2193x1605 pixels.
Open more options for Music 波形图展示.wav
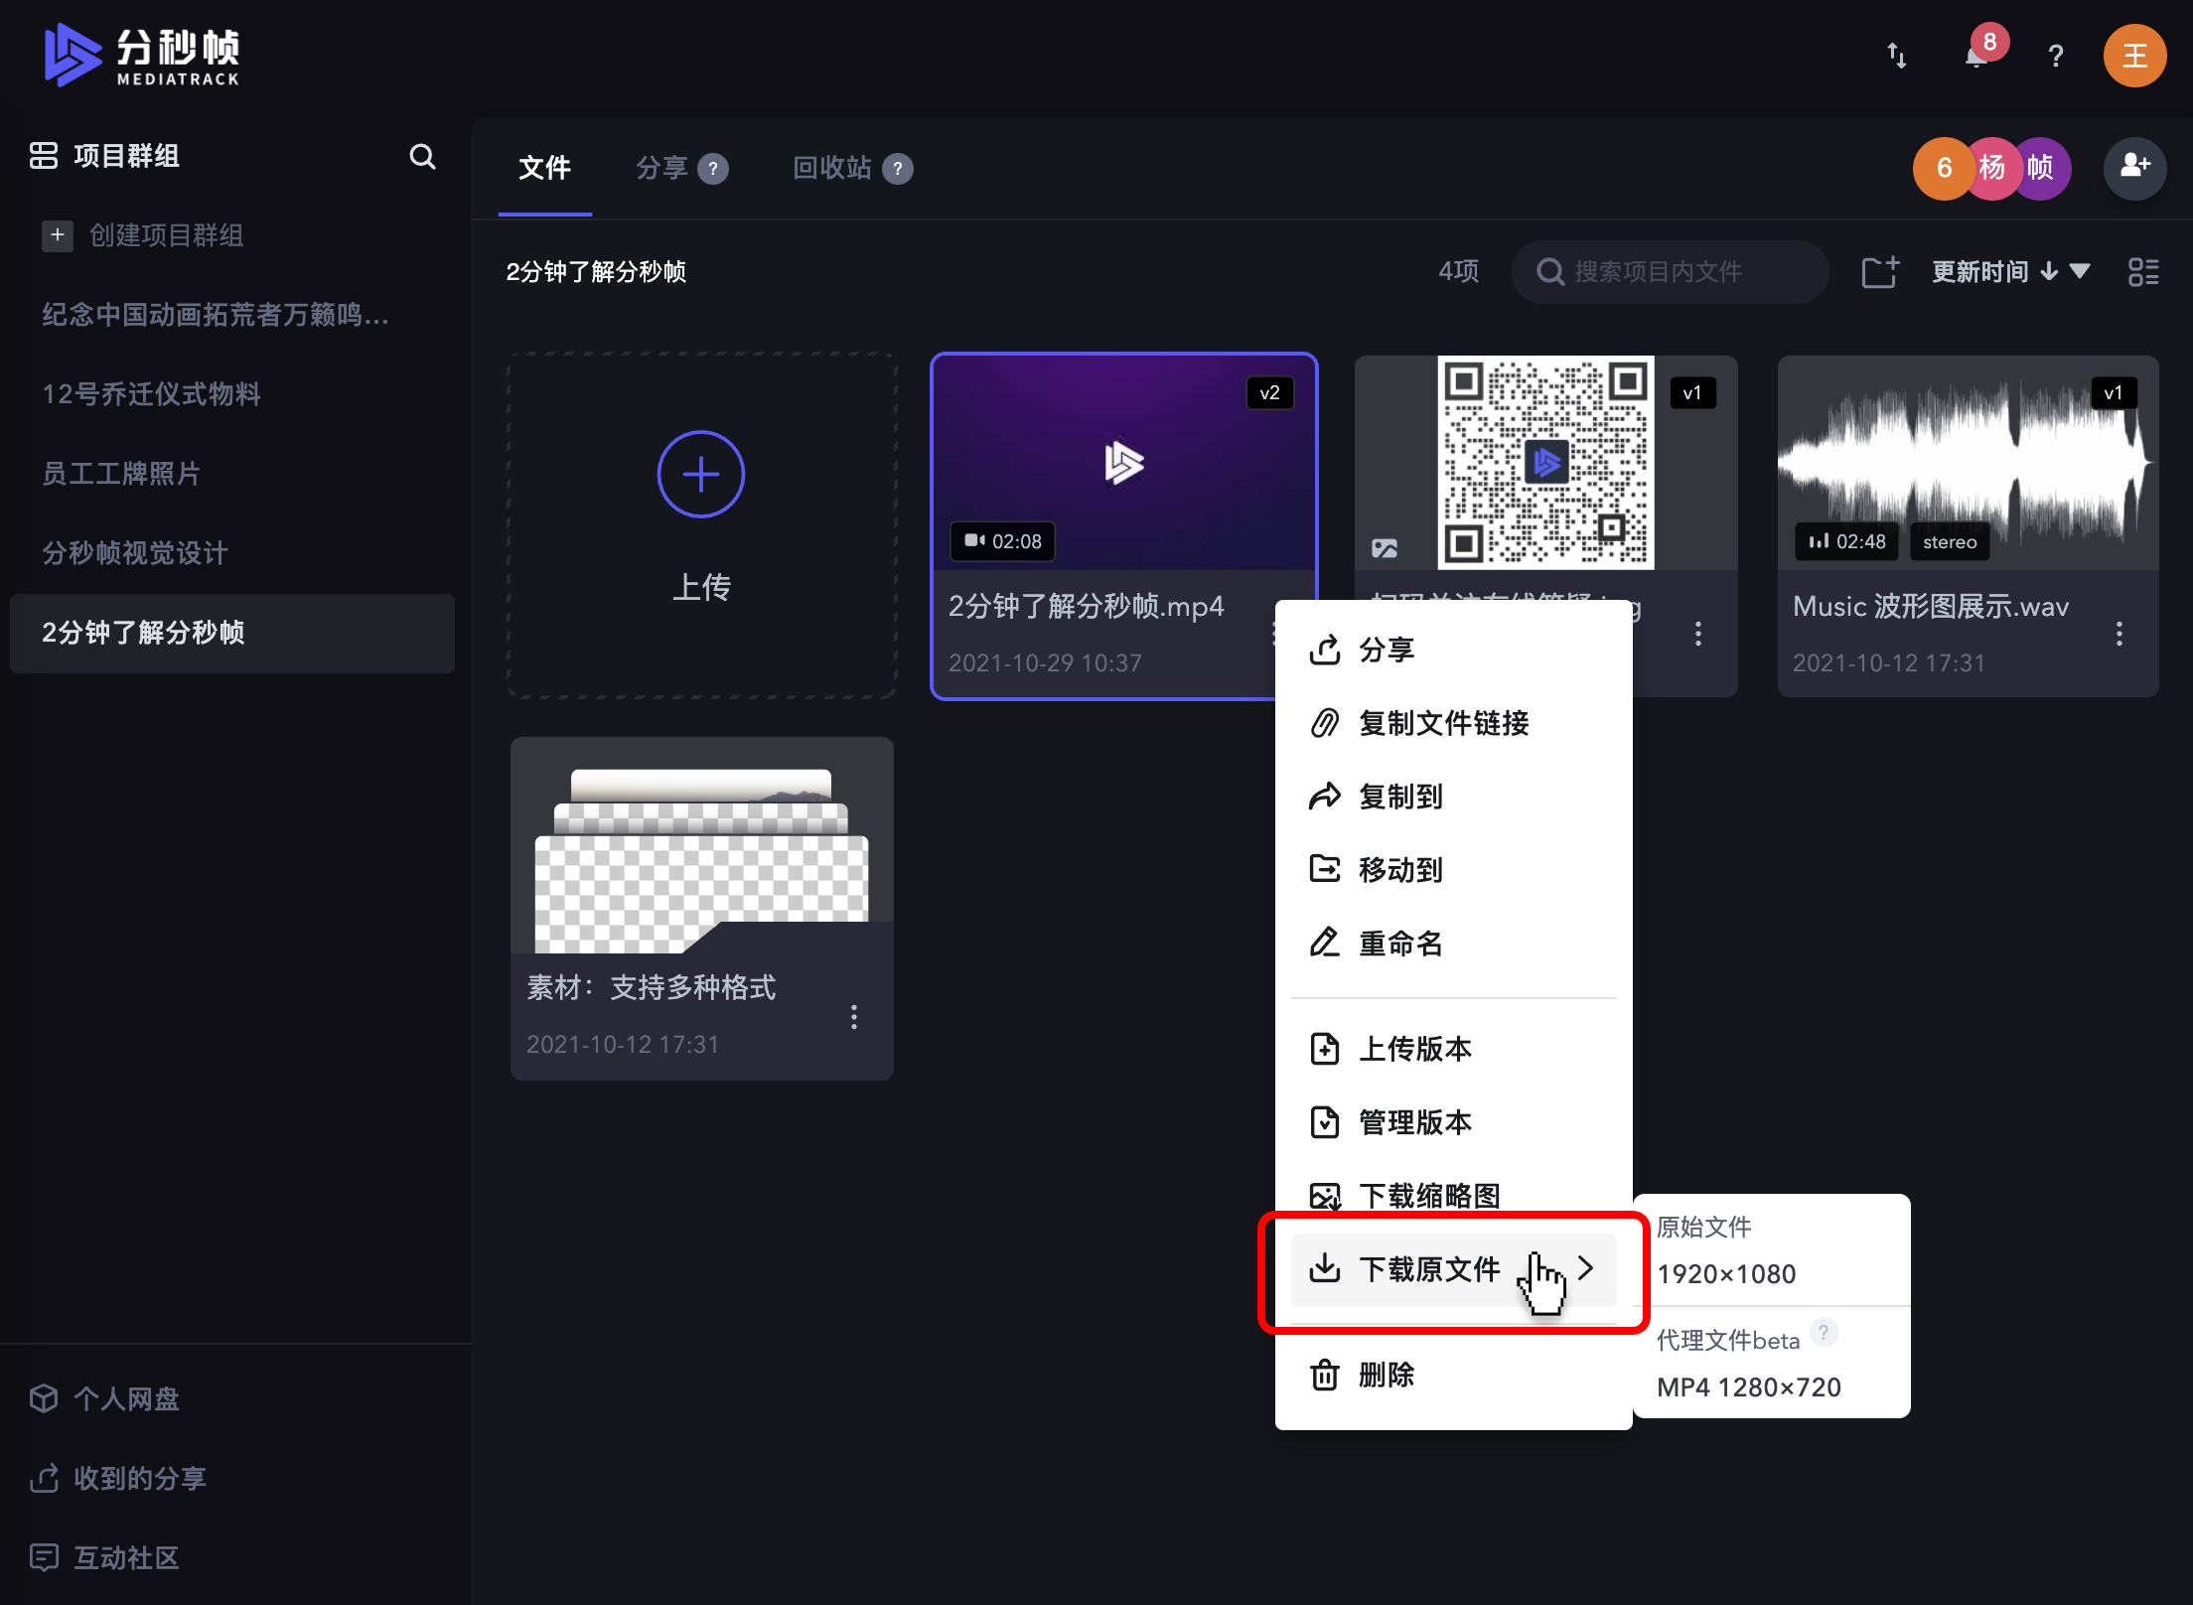pos(2119,634)
